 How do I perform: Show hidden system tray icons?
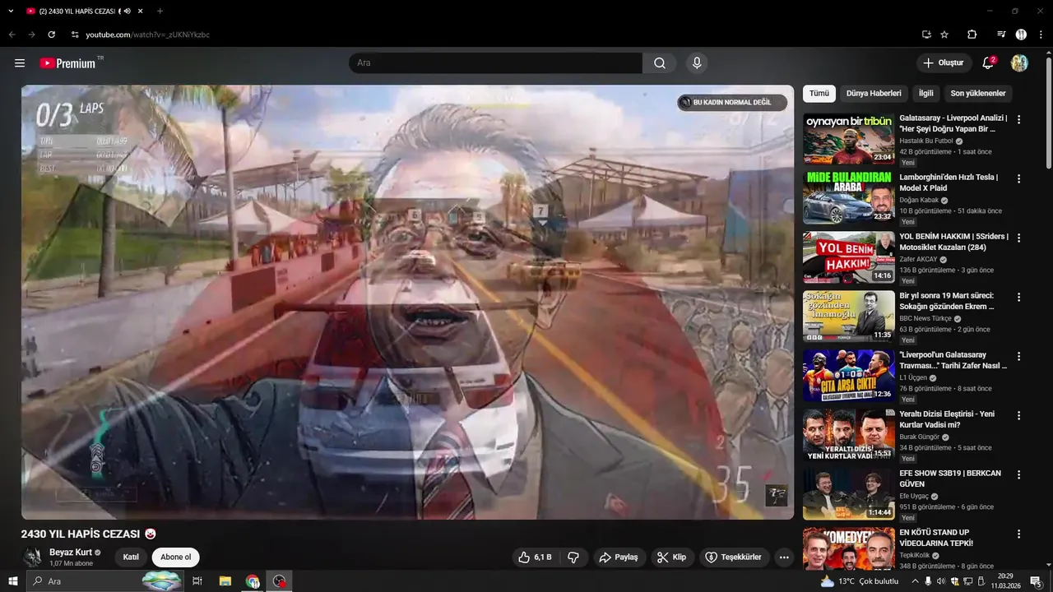point(915,581)
